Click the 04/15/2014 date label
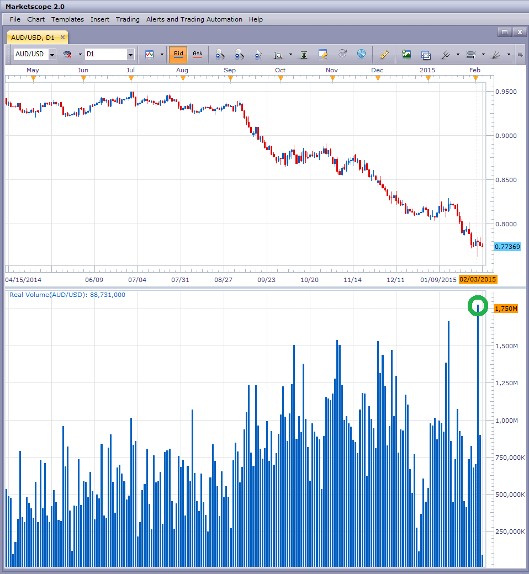Screen dimensions: 529x574 [x=23, y=280]
